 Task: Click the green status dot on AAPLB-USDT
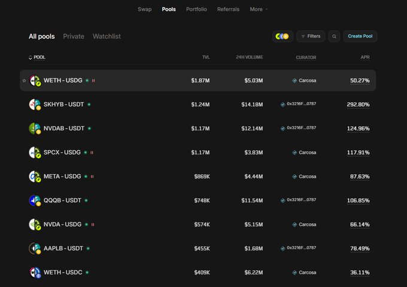click(x=88, y=248)
